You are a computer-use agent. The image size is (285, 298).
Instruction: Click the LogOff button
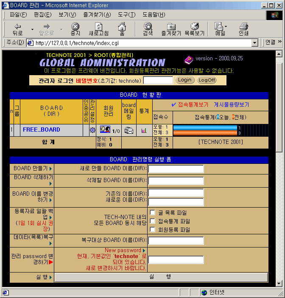click(207, 80)
